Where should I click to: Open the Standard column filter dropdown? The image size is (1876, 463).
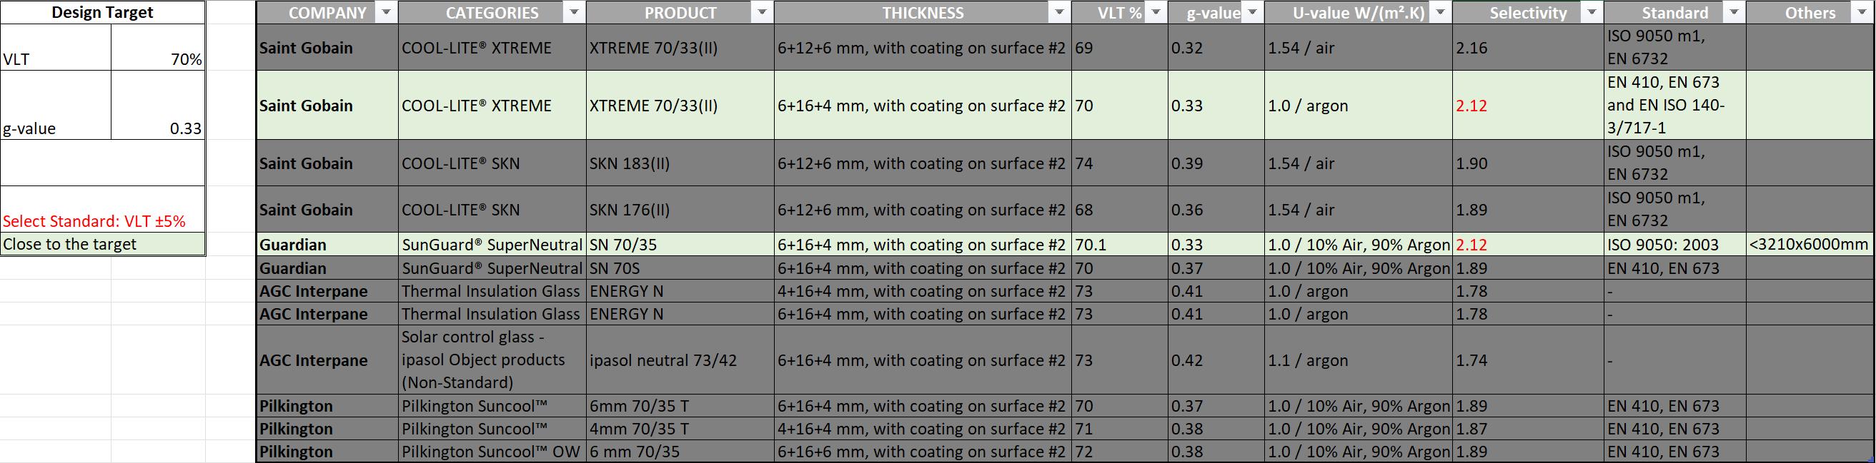click(1734, 12)
